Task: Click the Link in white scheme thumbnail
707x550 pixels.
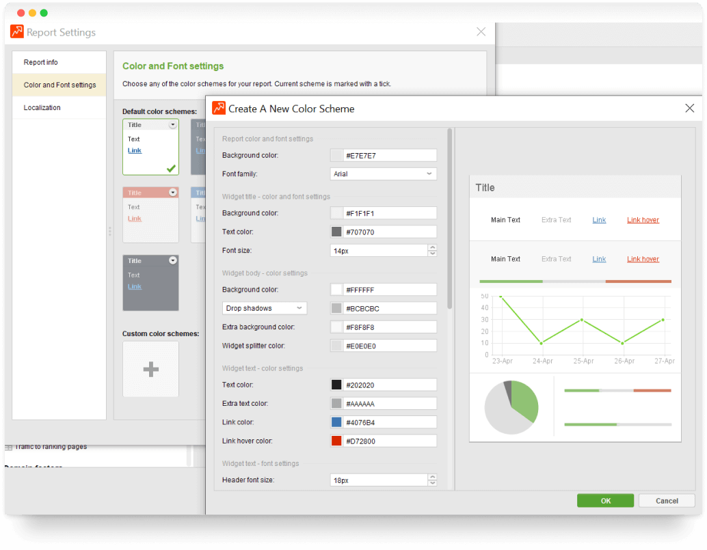Action: click(x=135, y=150)
